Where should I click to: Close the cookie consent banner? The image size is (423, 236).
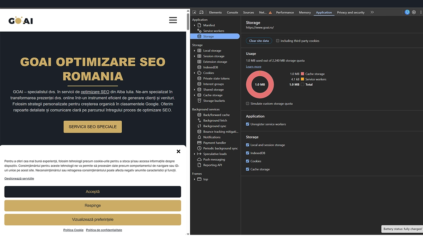[x=178, y=151]
